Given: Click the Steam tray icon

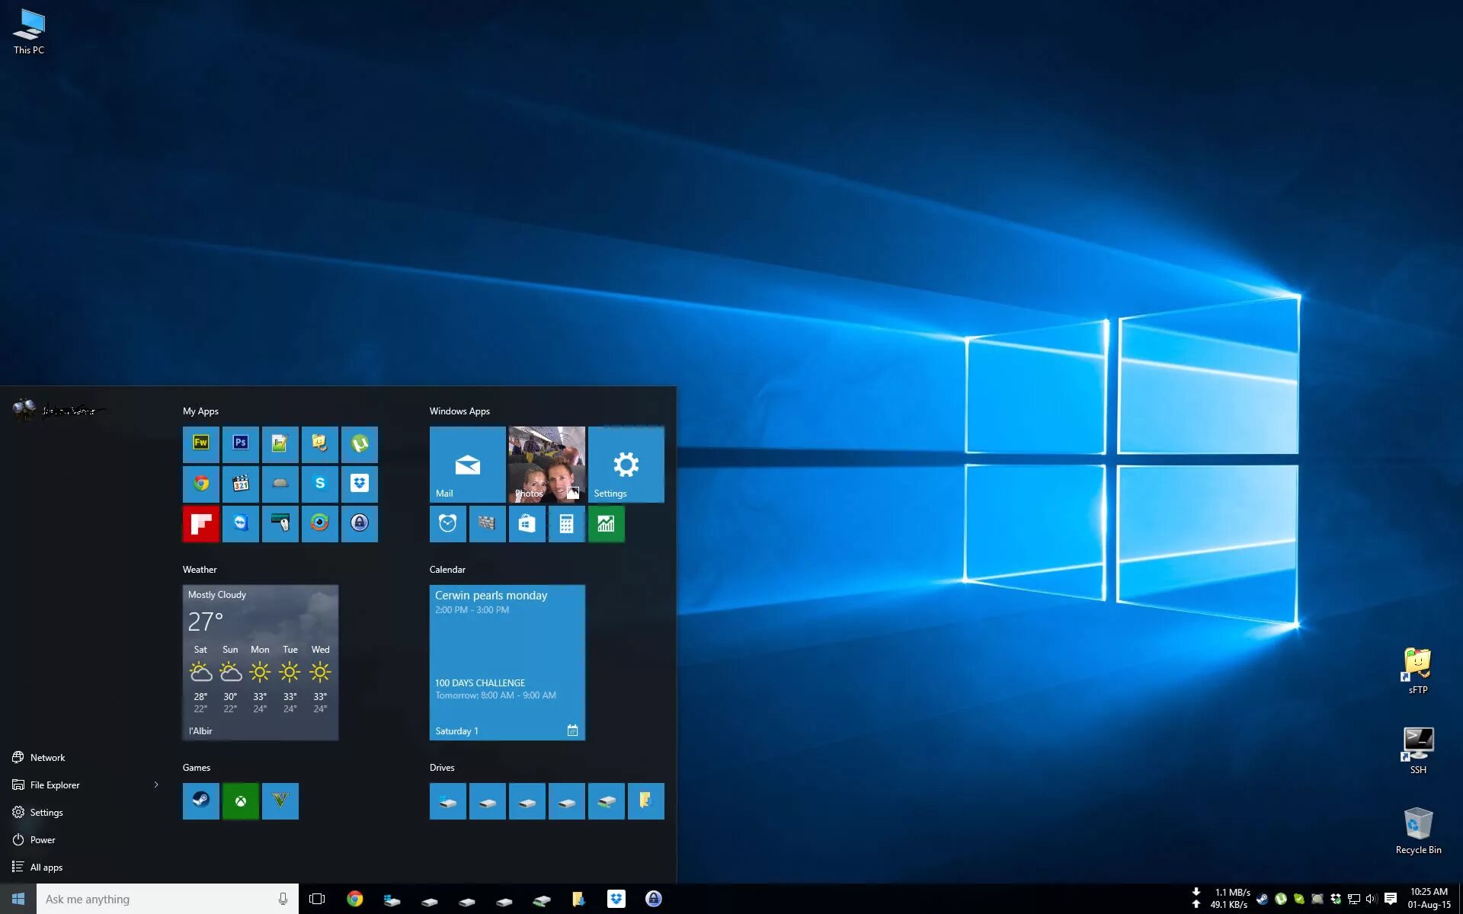Looking at the screenshot, I should (1262, 899).
